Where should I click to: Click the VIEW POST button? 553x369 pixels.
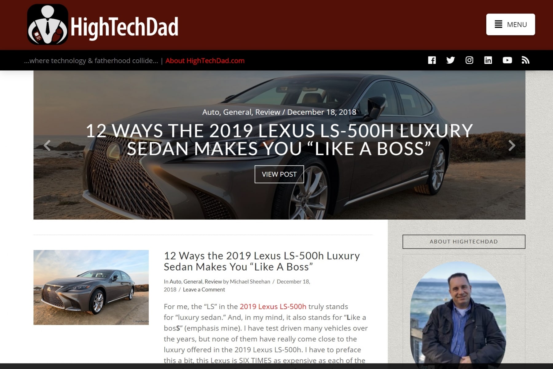pos(279,174)
